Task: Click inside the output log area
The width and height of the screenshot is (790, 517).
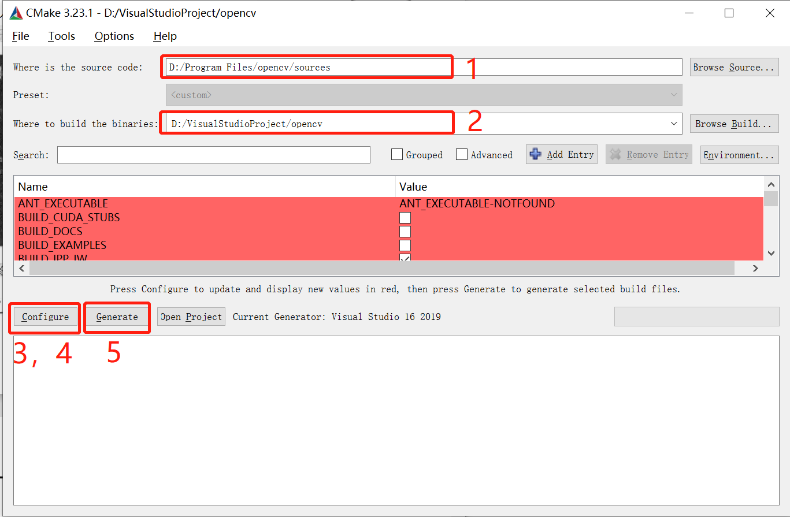Action: tap(396, 420)
